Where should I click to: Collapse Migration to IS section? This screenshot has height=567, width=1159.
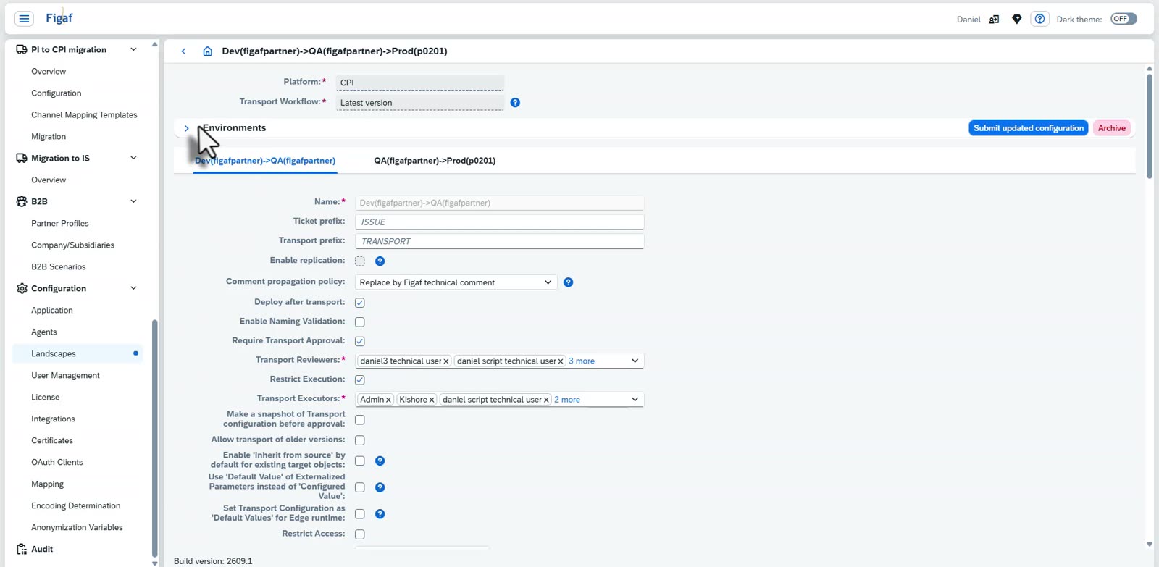tap(133, 158)
